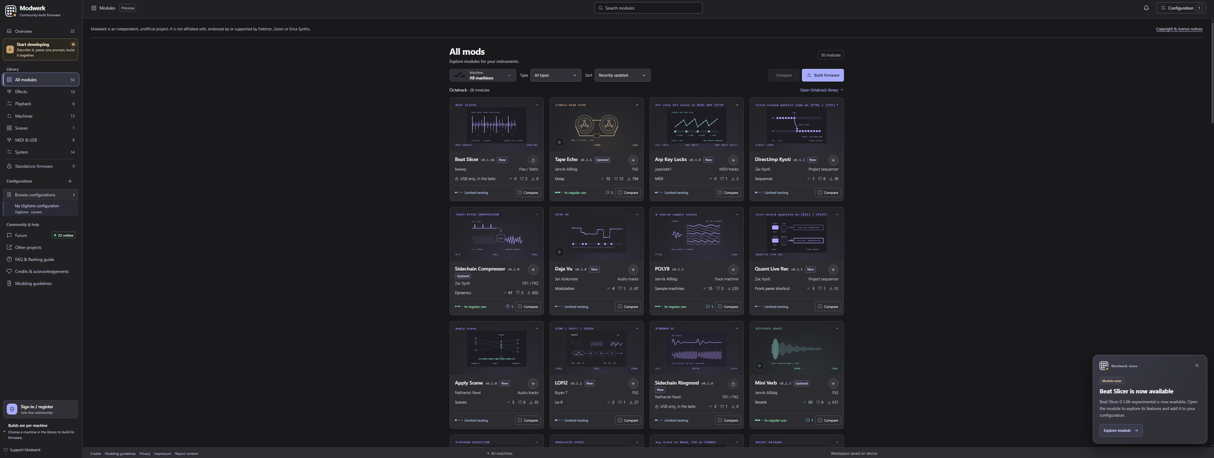The width and height of the screenshot is (1214, 458).
Task: Select Playback category in the sidebar
Action: click(41, 104)
